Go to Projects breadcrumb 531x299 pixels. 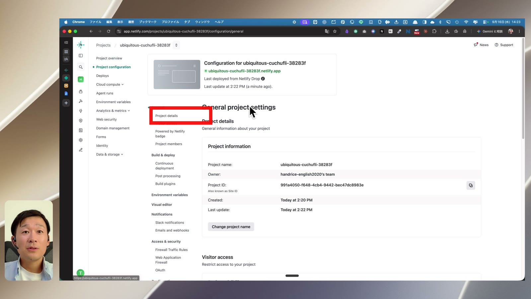[x=103, y=45]
